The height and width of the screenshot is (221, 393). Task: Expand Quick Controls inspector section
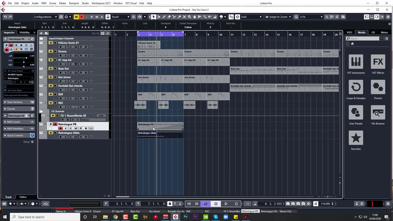pos(19,135)
